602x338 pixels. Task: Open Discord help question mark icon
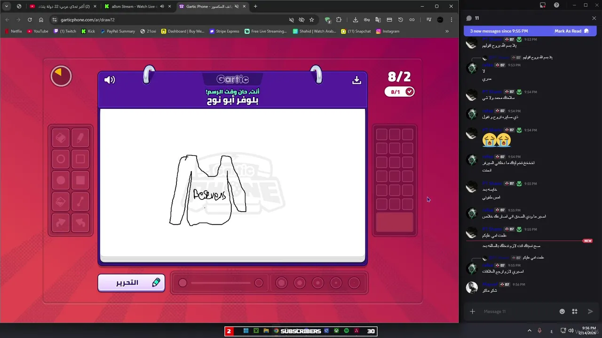tap(557, 5)
